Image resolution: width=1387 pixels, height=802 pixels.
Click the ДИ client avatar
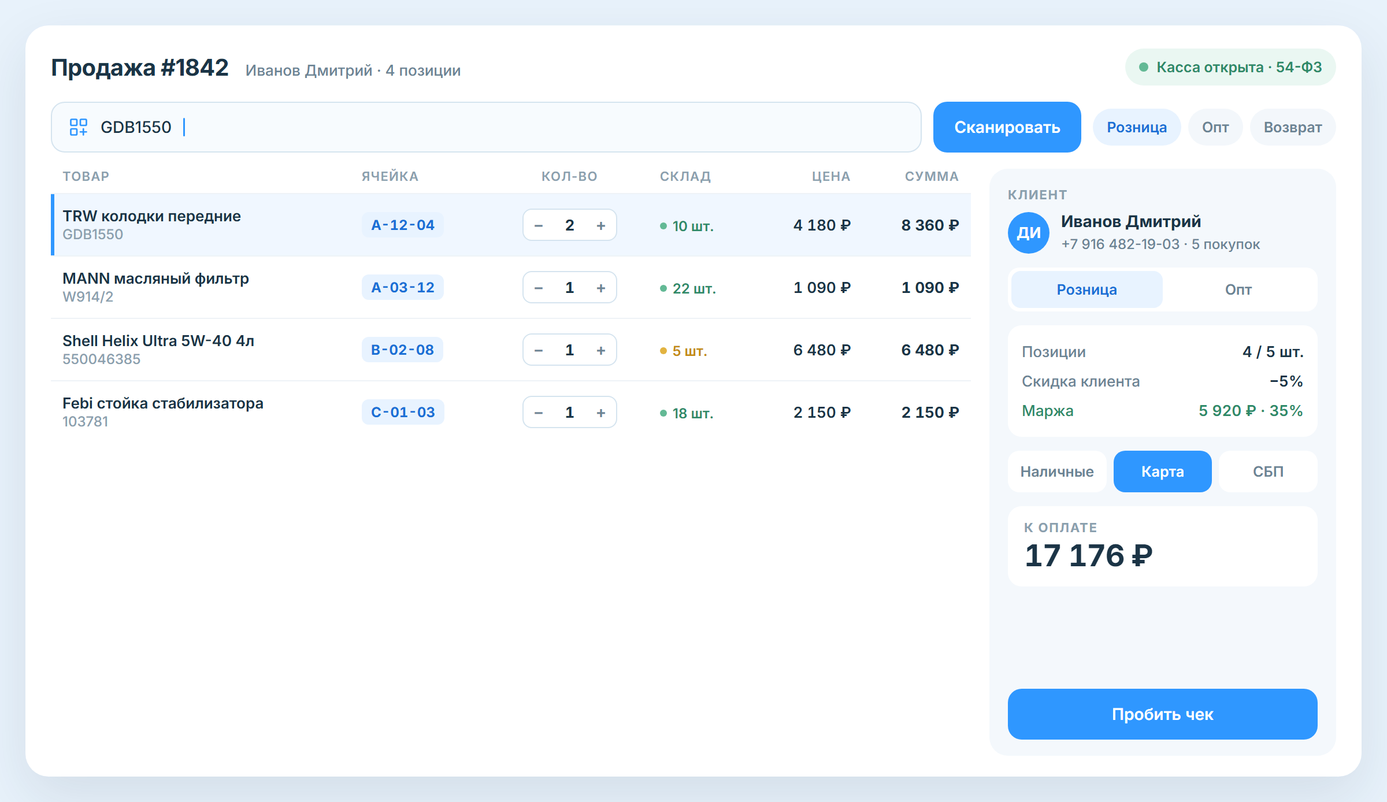pyautogui.click(x=1029, y=233)
